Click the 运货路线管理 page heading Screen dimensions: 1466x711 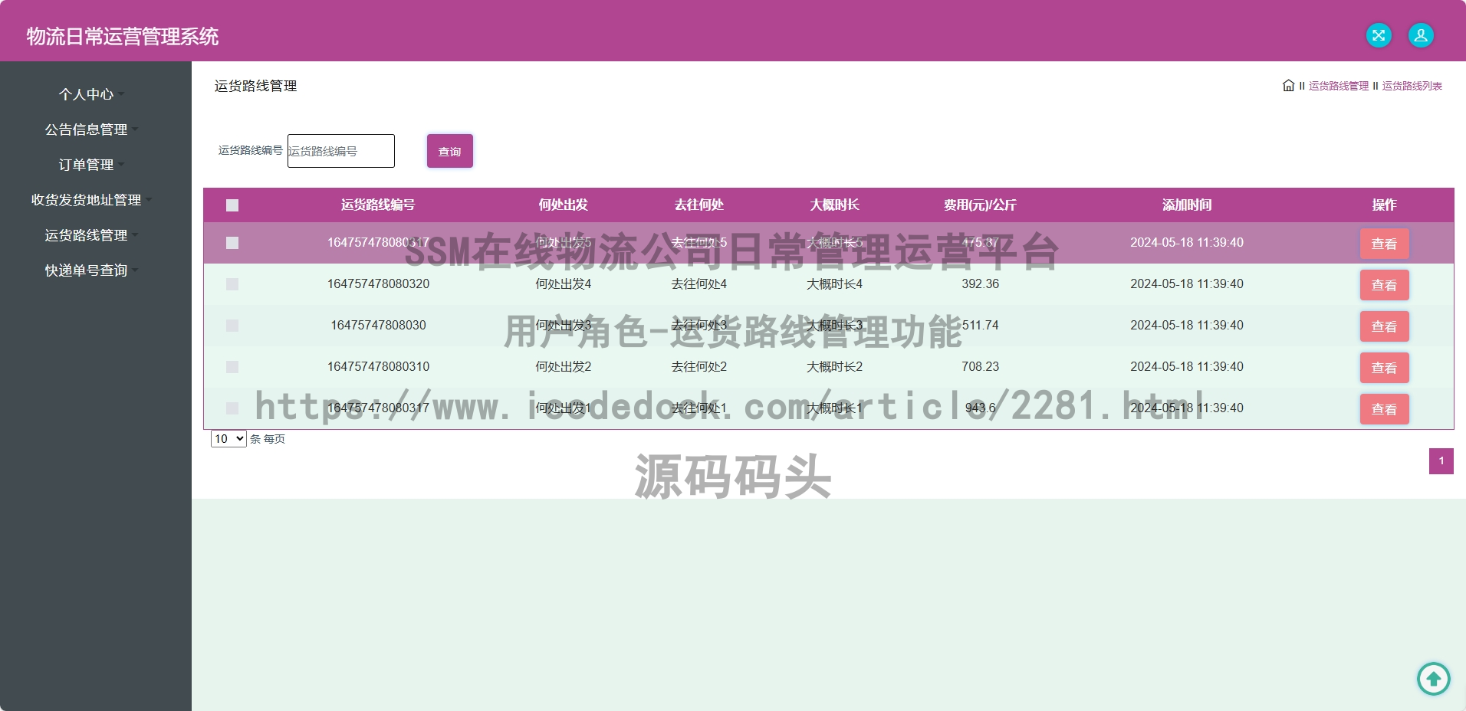pos(255,86)
